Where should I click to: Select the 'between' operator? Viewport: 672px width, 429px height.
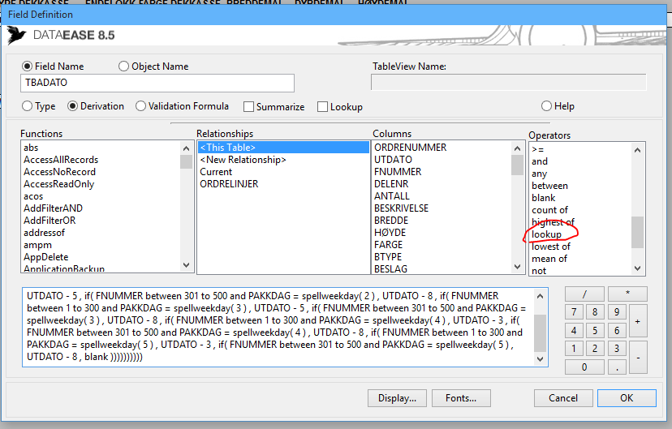point(550,186)
